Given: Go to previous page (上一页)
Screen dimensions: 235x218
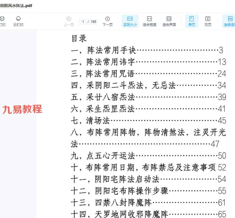Looking at the screenshot, I should coord(69,21).
